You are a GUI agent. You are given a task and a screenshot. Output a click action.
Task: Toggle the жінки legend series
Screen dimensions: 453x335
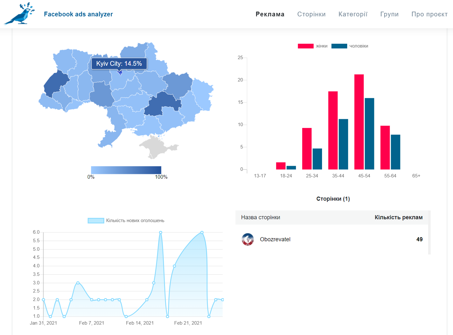[x=313, y=46]
